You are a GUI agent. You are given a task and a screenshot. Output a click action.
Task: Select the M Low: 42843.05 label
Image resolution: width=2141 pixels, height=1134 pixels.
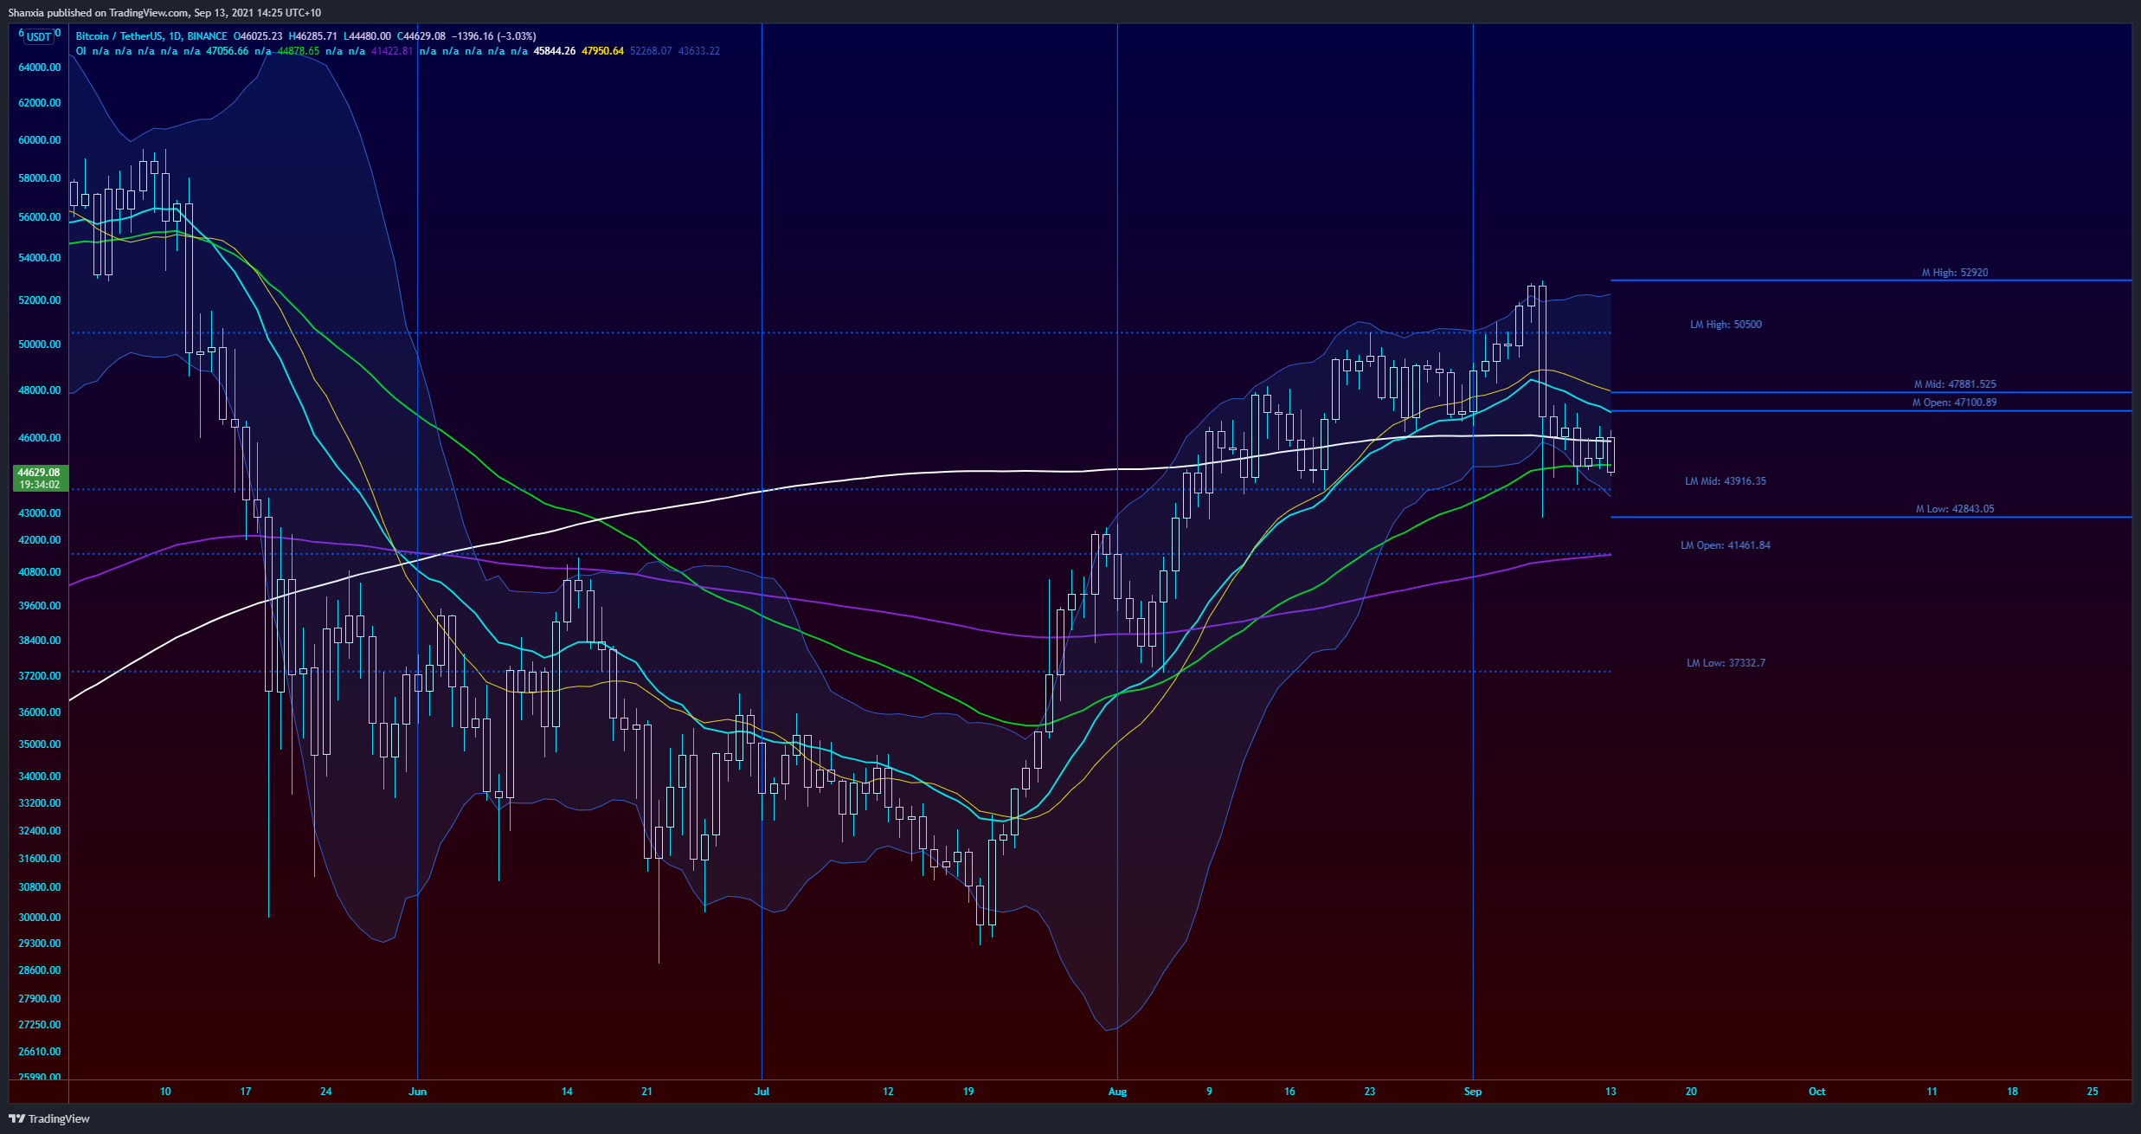click(1954, 509)
